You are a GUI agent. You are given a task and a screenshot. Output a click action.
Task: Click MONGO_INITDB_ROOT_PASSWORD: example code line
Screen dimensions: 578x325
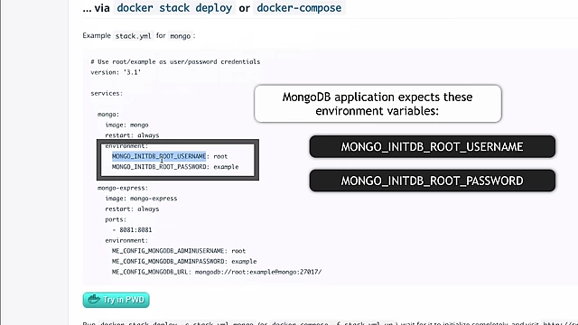(175, 167)
